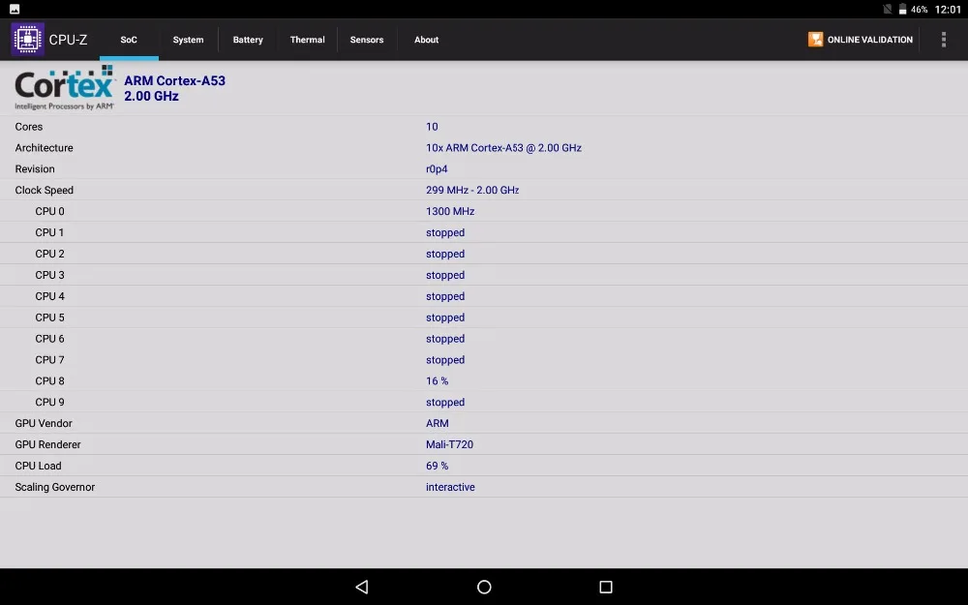Tap the CPU-Z title text
968x605 pixels.
coord(68,40)
